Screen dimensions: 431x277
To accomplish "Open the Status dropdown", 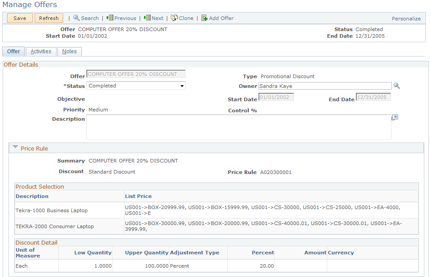I will click(181, 85).
